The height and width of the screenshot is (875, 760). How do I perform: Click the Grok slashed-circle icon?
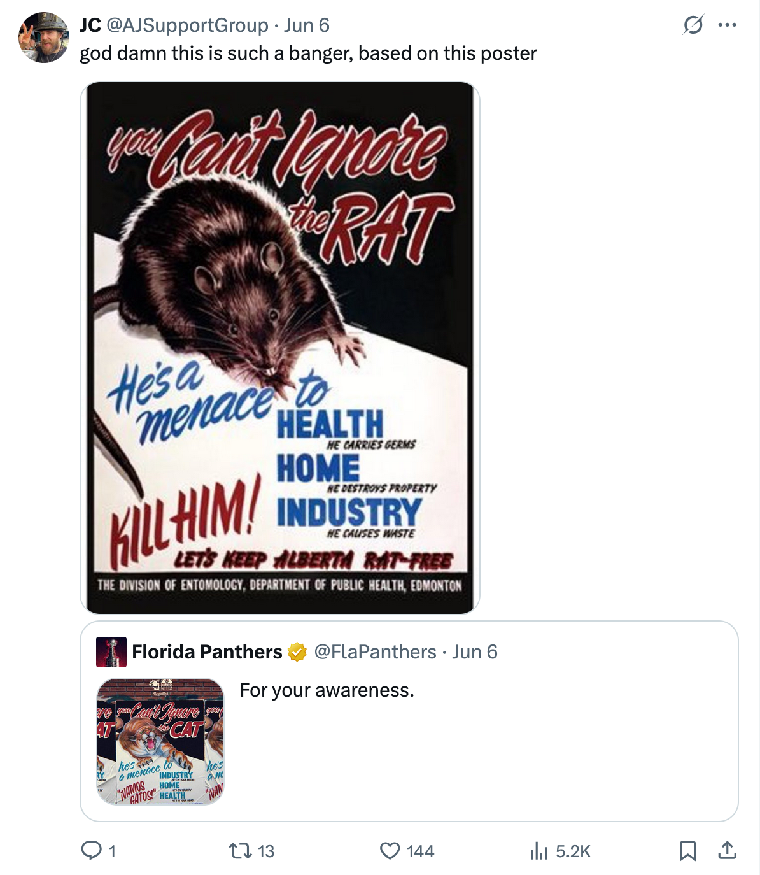point(693,25)
